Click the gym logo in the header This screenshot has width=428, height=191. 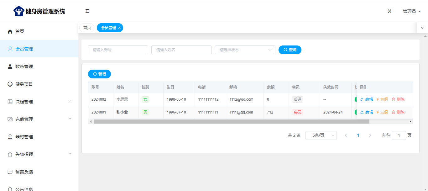point(19,11)
